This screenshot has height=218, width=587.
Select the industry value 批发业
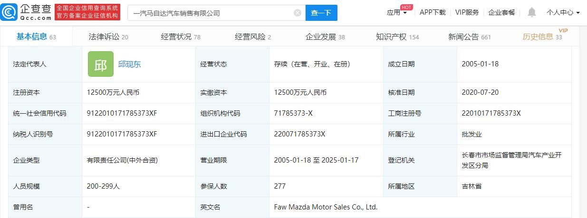[x=472, y=134]
